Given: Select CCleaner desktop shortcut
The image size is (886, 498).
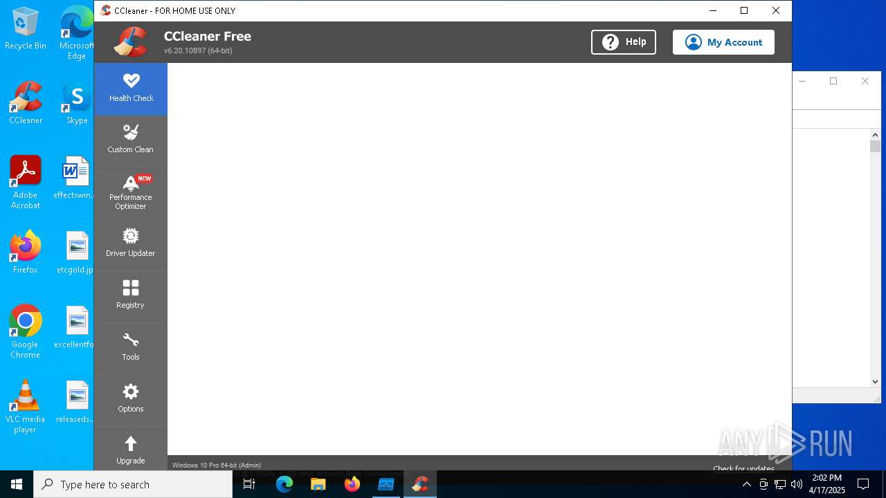Looking at the screenshot, I should 26,104.
